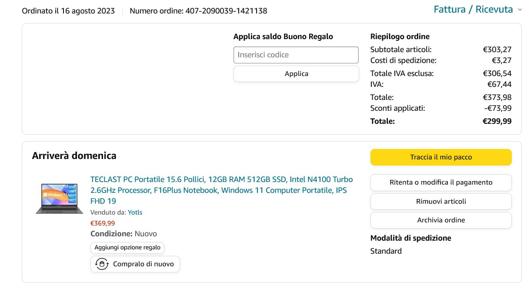Track package with Traccia il mio pacco
Image resolution: width=527 pixels, height=288 pixels.
pos(441,157)
